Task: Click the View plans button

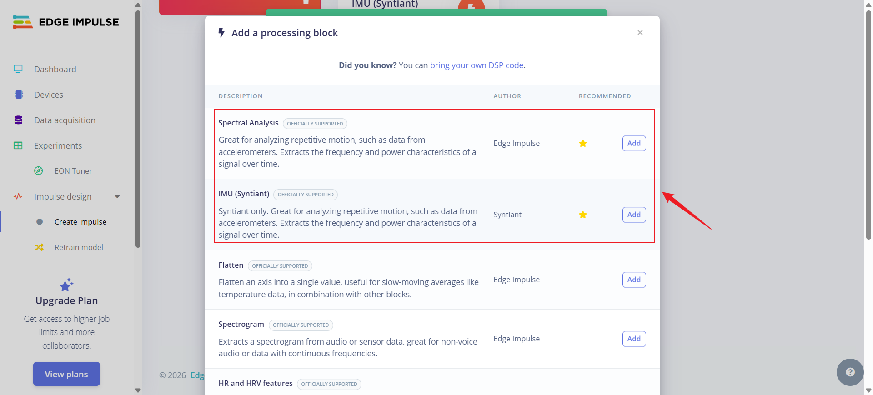Action: coord(66,374)
